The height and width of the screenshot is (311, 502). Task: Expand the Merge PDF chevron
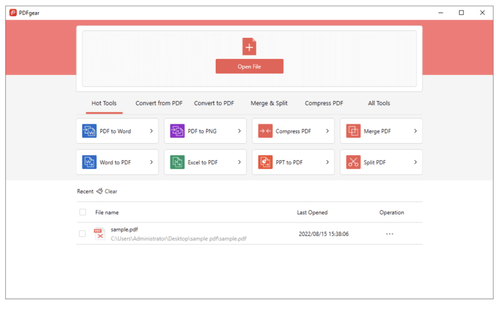tap(416, 131)
